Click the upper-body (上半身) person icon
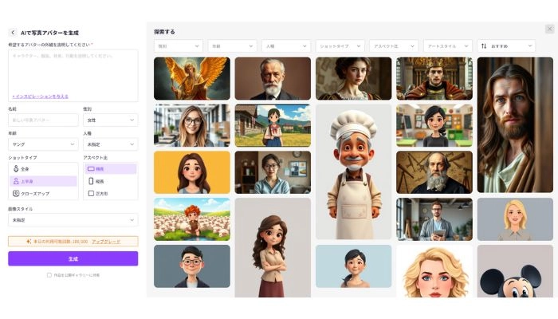Image resolution: width=558 pixels, height=319 pixels. tap(16, 181)
